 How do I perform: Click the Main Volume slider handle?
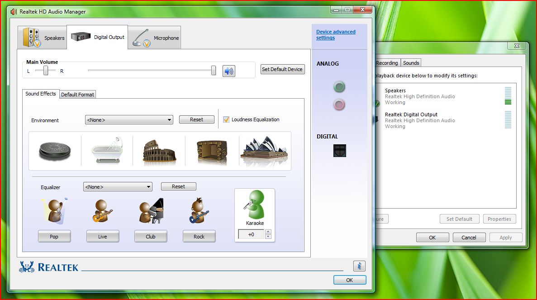(x=214, y=71)
